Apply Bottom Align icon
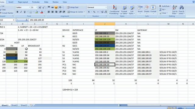 (56, 7)
